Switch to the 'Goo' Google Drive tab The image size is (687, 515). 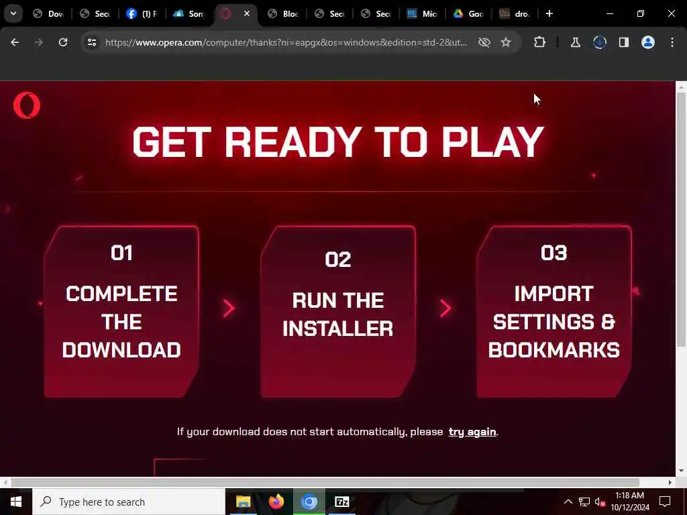[468, 13]
